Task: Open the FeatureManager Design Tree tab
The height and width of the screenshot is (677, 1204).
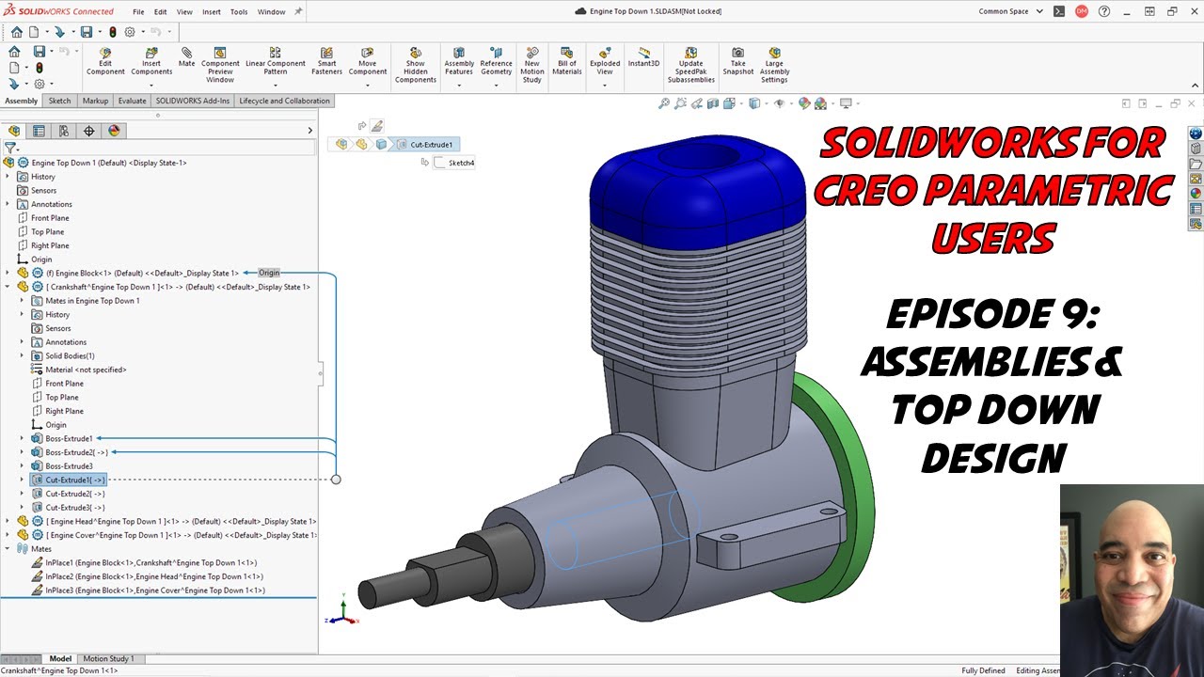Action: point(14,131)
